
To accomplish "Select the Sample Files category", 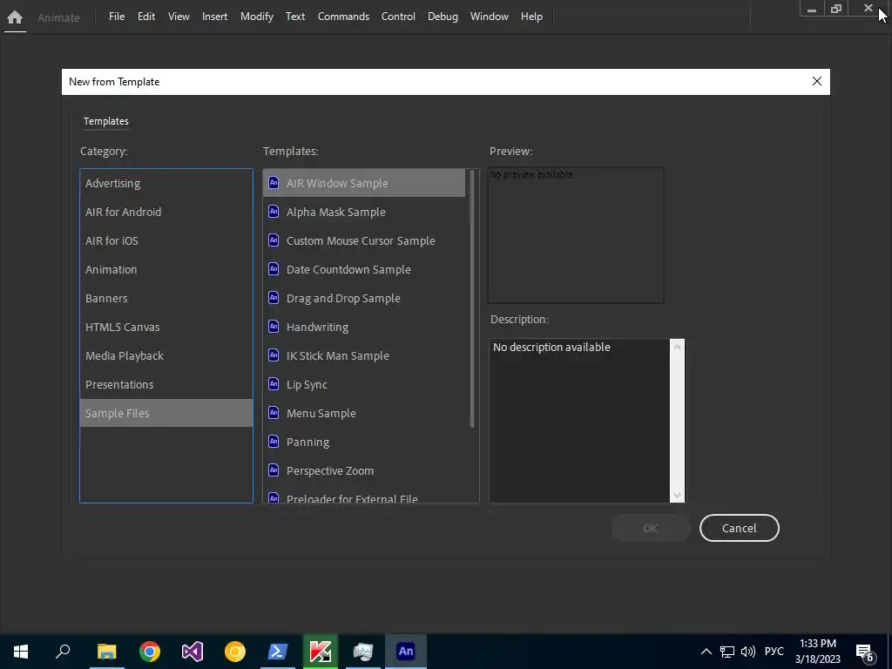I will click(x=166, y=413).
